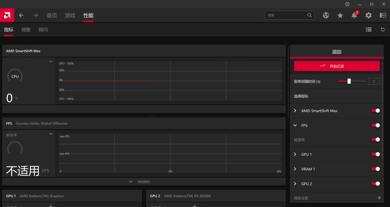Click the search magnifier icon

[309, 15]
